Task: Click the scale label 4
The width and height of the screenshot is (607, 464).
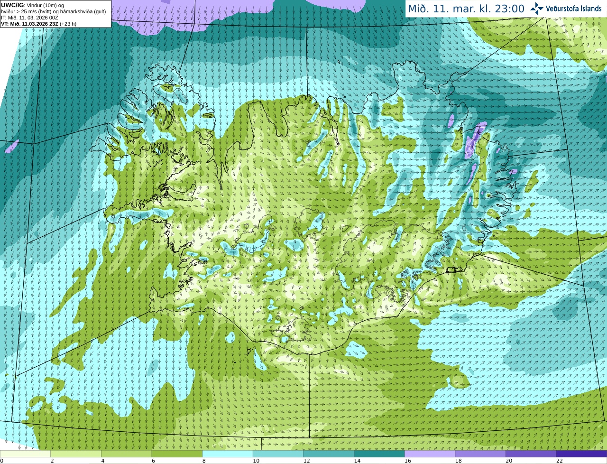Action: click(103, 461)
